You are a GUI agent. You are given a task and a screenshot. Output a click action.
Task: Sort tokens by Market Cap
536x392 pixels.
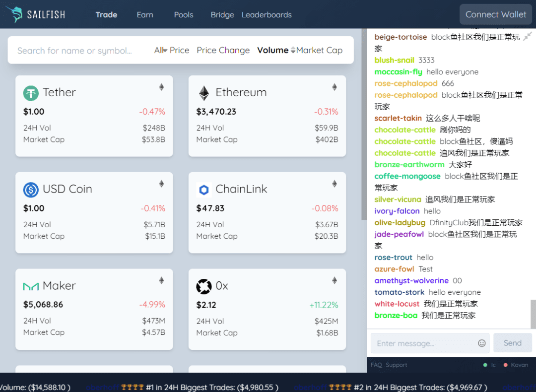319,50
